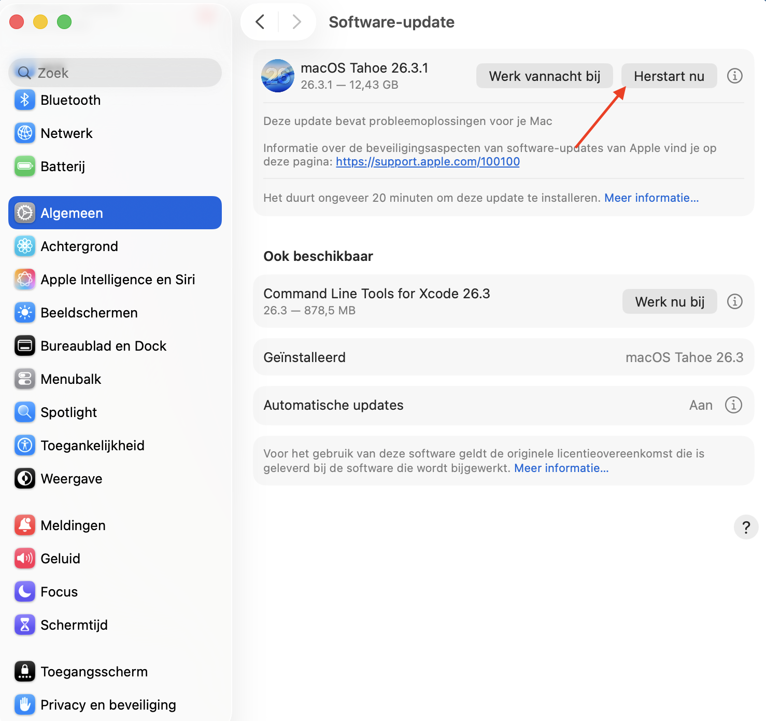Select Werk vannacht bij
The height and width of the screenshot is (721, 766).
pyautogui.click(x=544, y=76)
